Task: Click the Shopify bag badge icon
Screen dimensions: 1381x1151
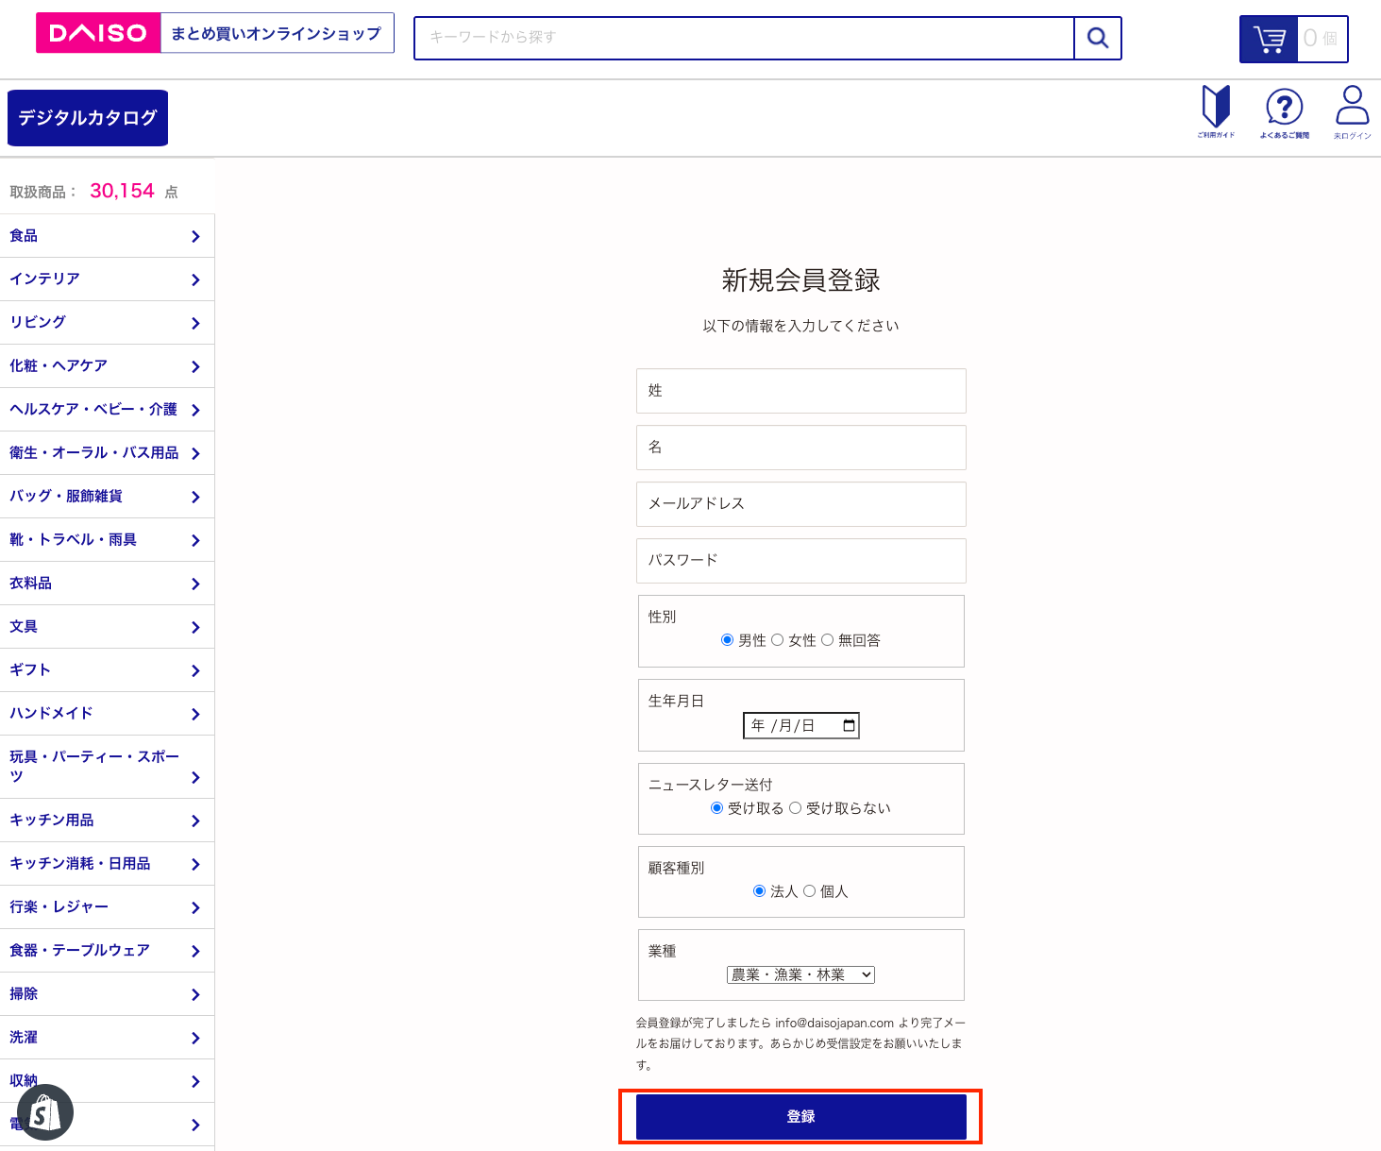Action: pos(44,1112)
